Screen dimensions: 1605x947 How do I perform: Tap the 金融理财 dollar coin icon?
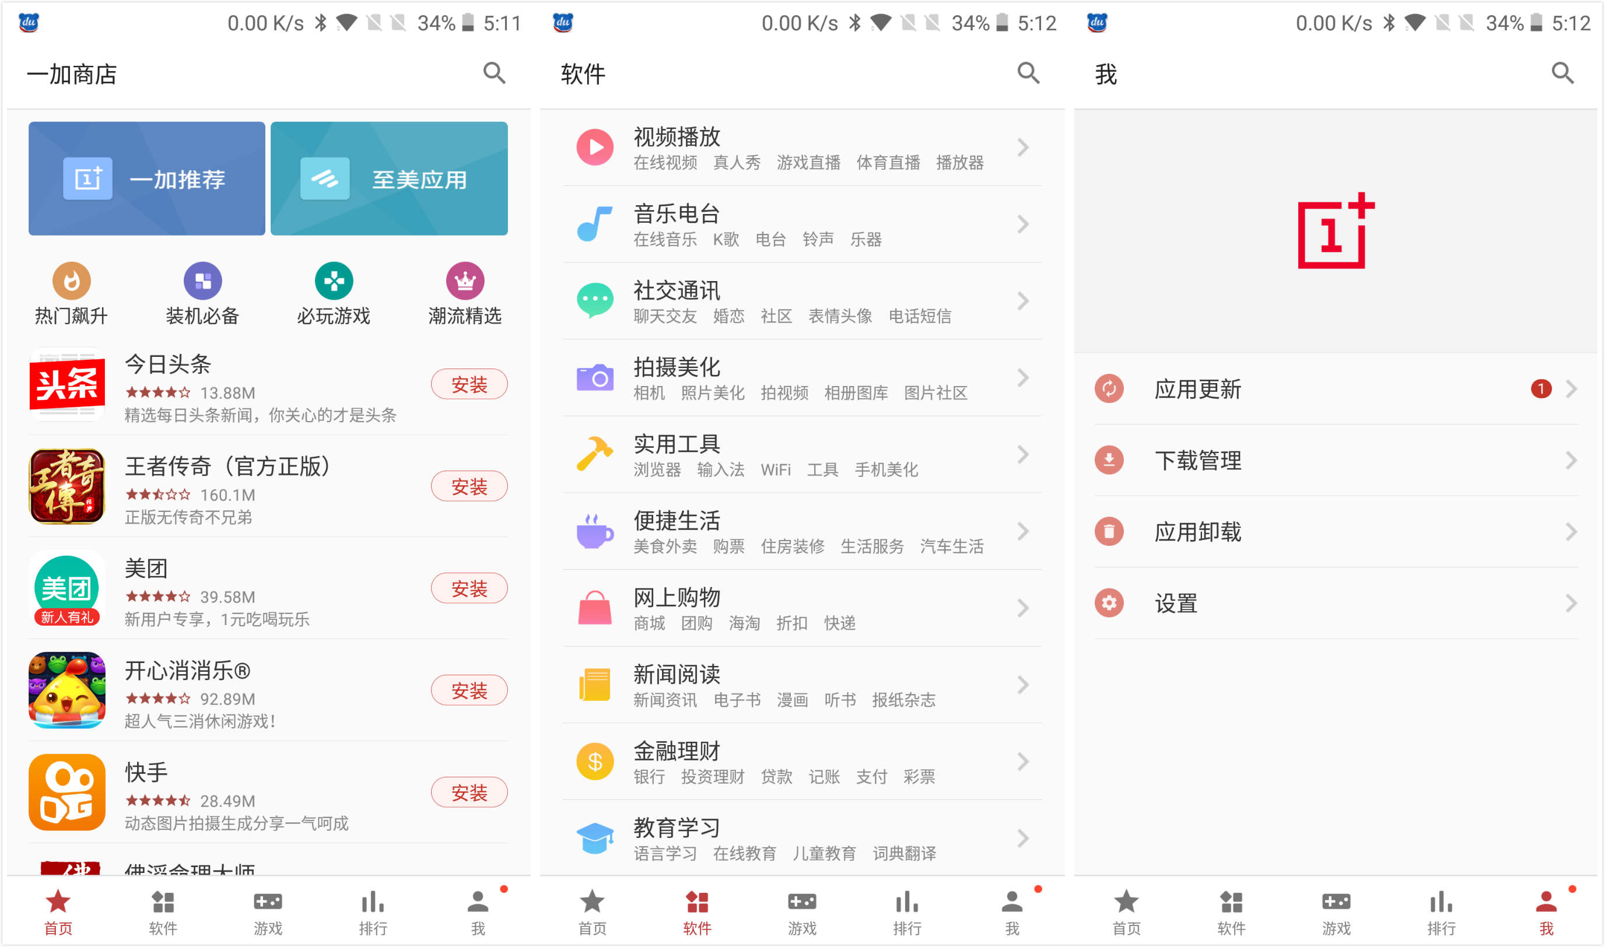coord(595,762)
